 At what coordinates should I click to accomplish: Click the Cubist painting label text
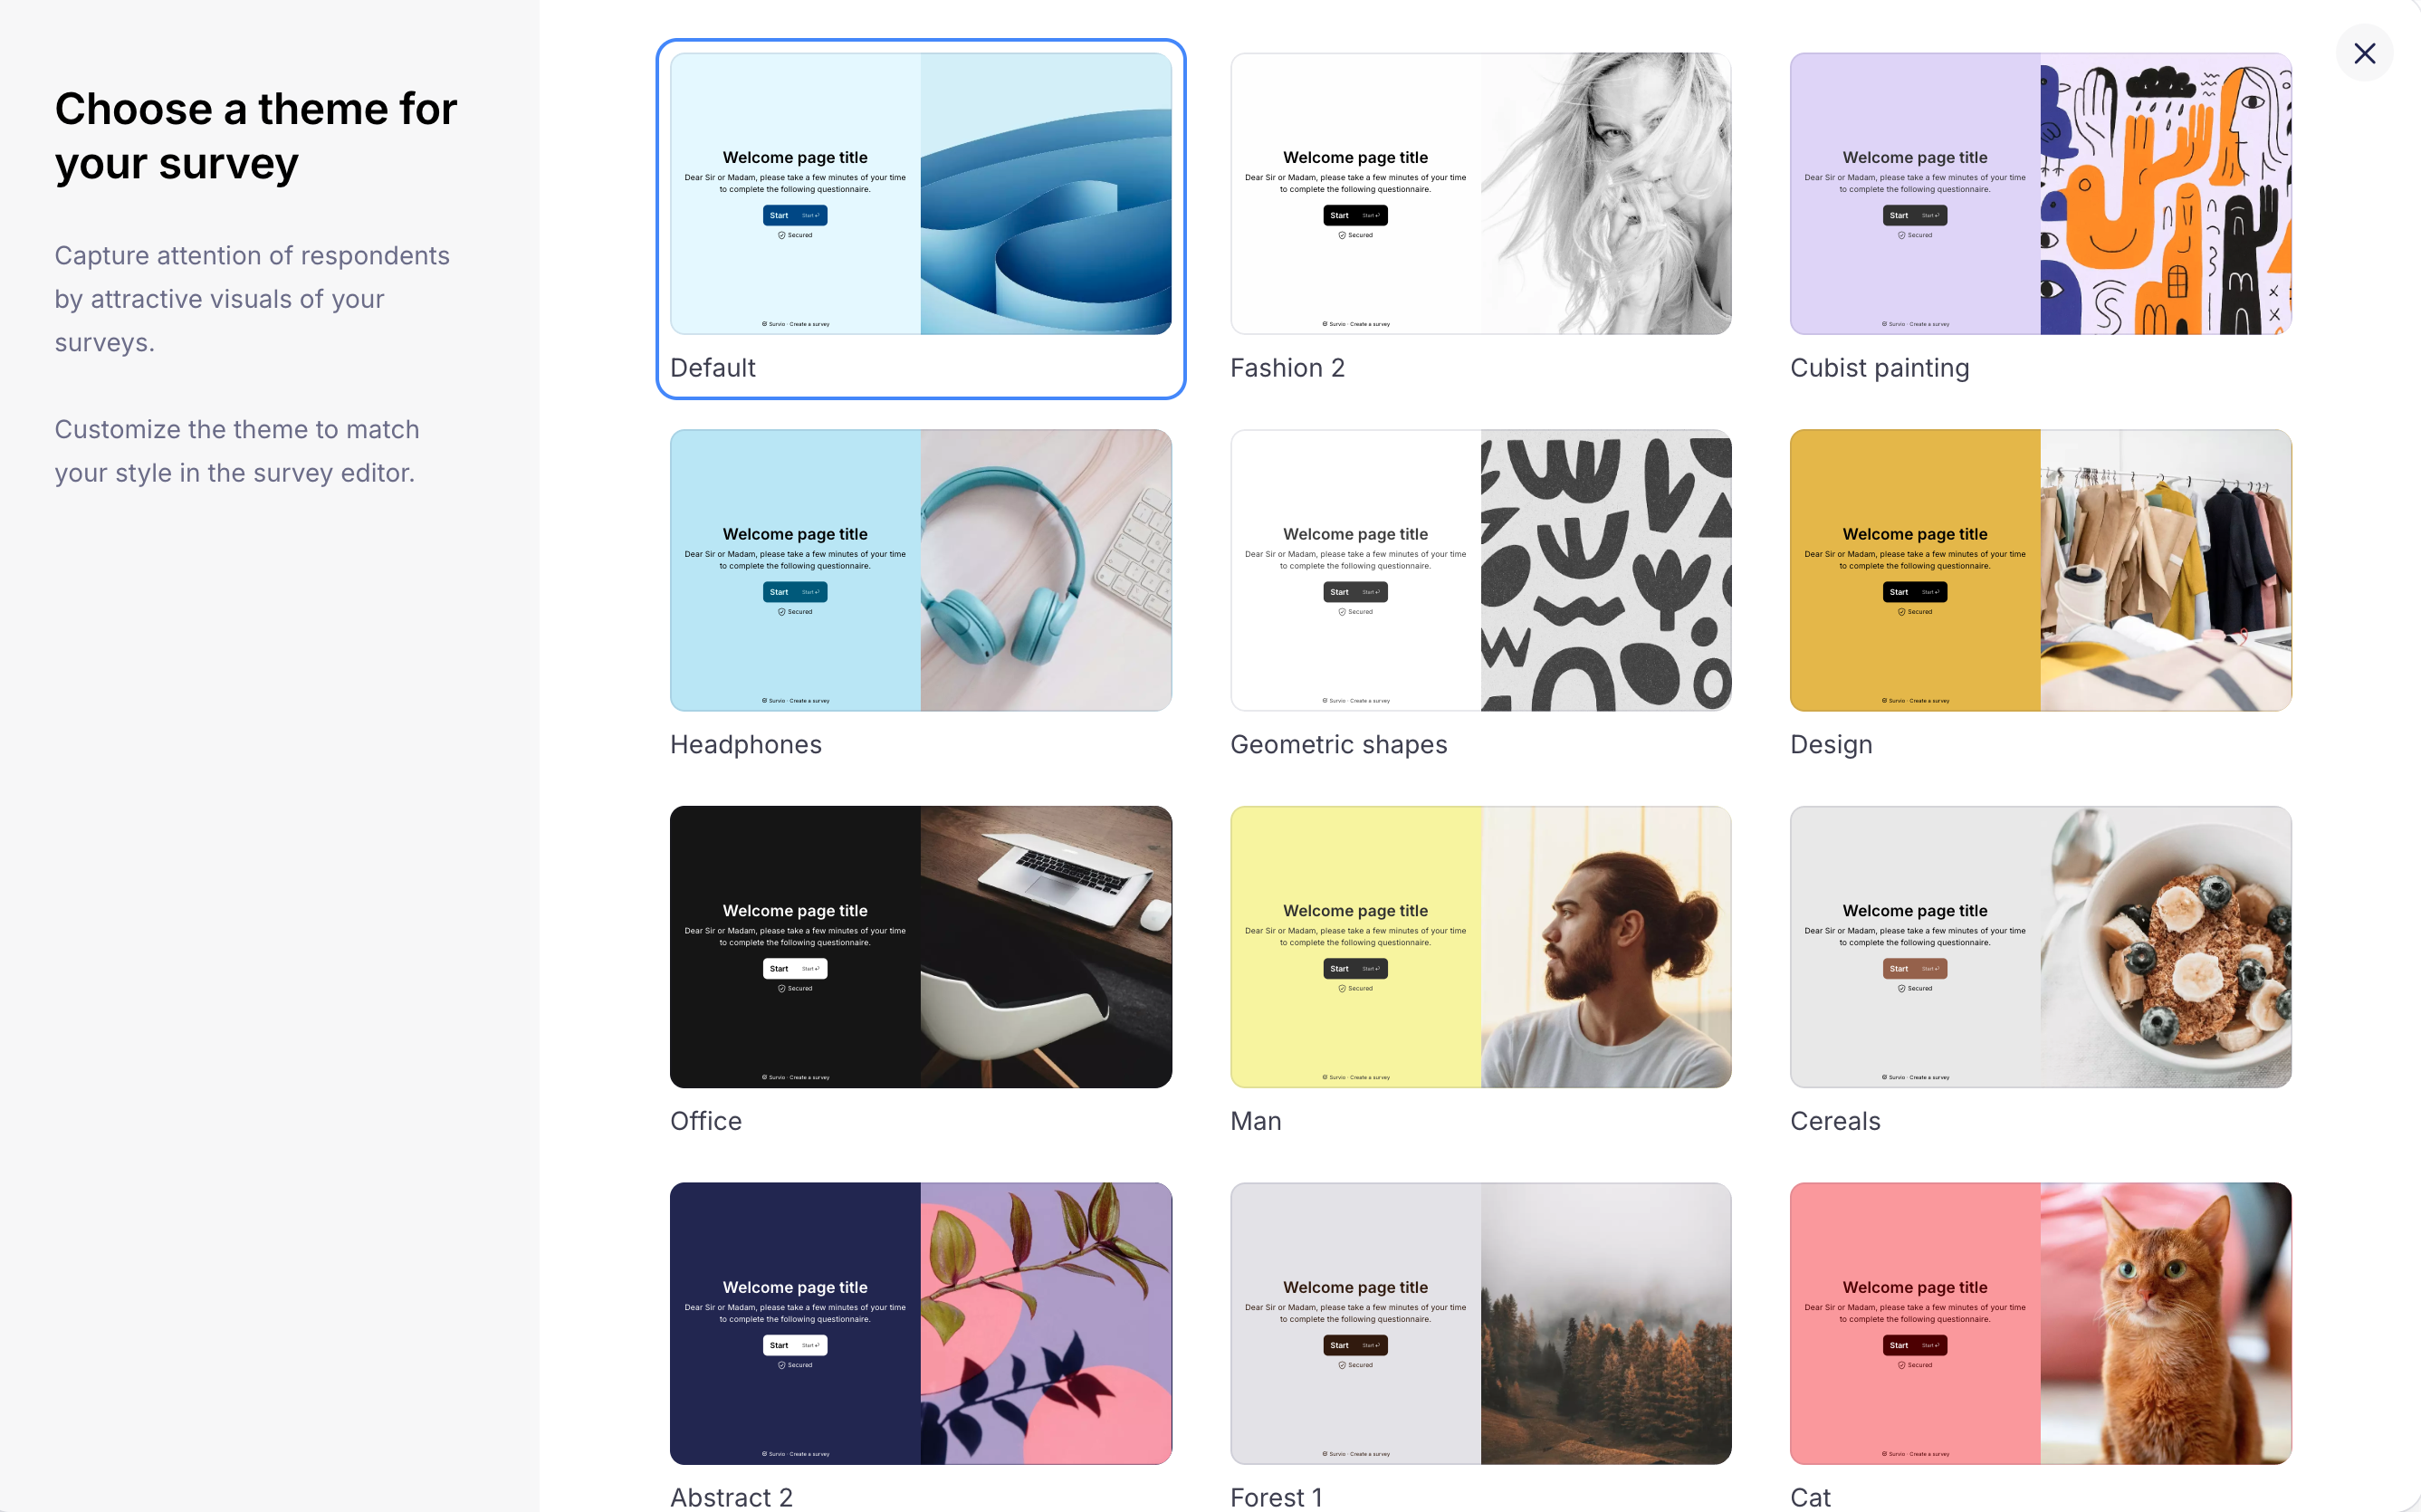click(1879, 368)
